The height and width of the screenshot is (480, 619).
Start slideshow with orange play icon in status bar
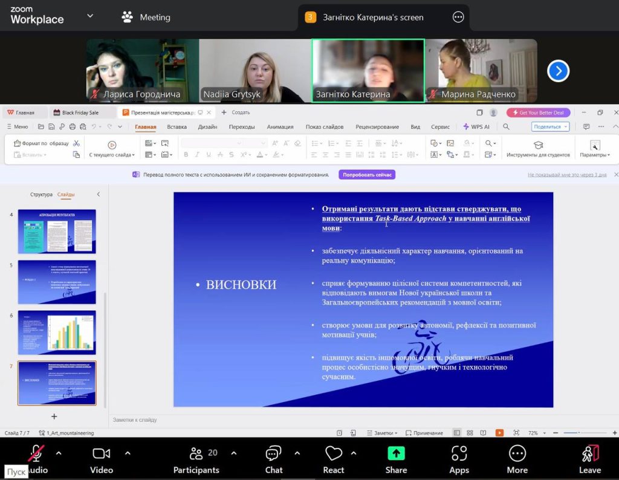(499, 433)
